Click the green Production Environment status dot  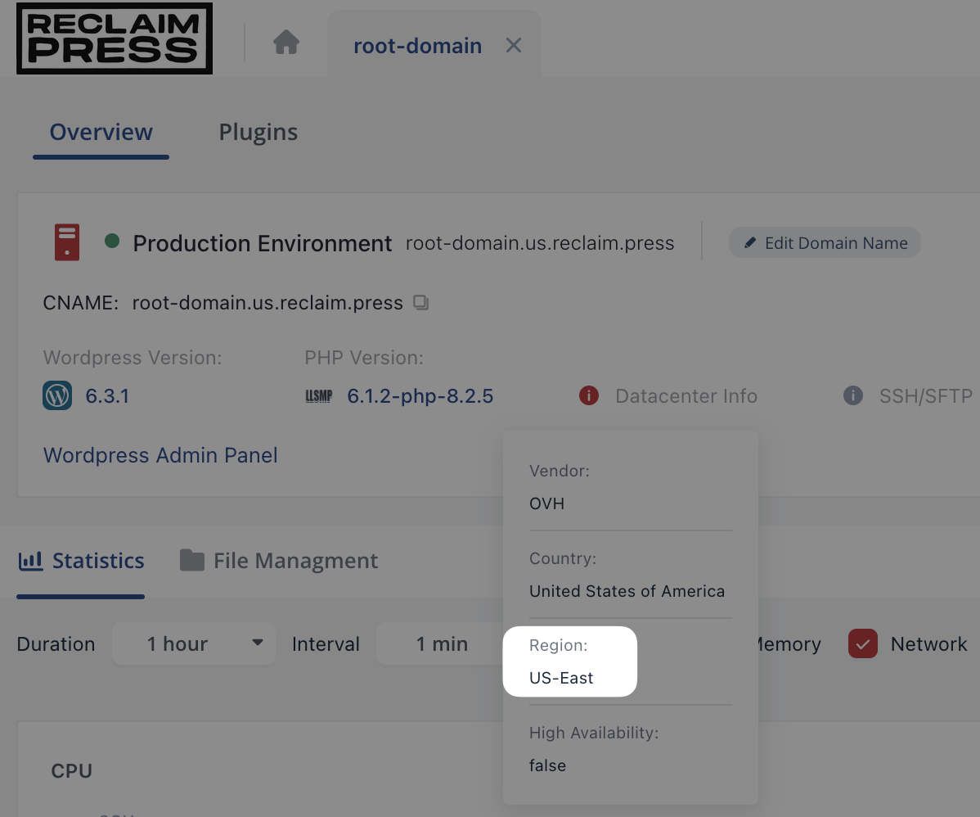(x=114, y=242)
